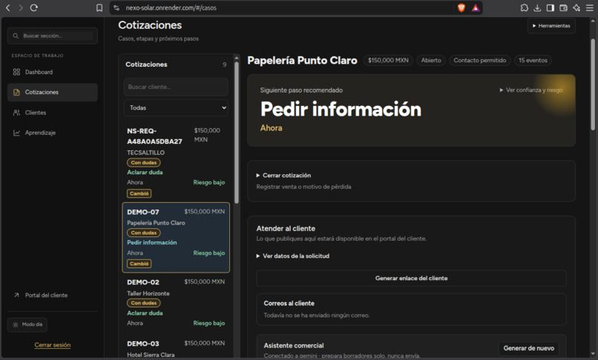
Task: Open the browser hamburger menu
Action: pos(590,7)
